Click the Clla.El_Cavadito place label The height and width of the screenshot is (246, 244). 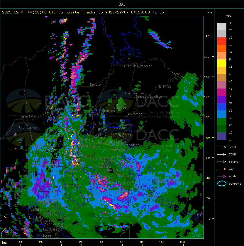pos(148,96)
